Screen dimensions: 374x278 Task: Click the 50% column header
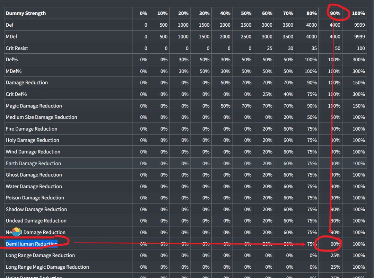coord(246,13)
